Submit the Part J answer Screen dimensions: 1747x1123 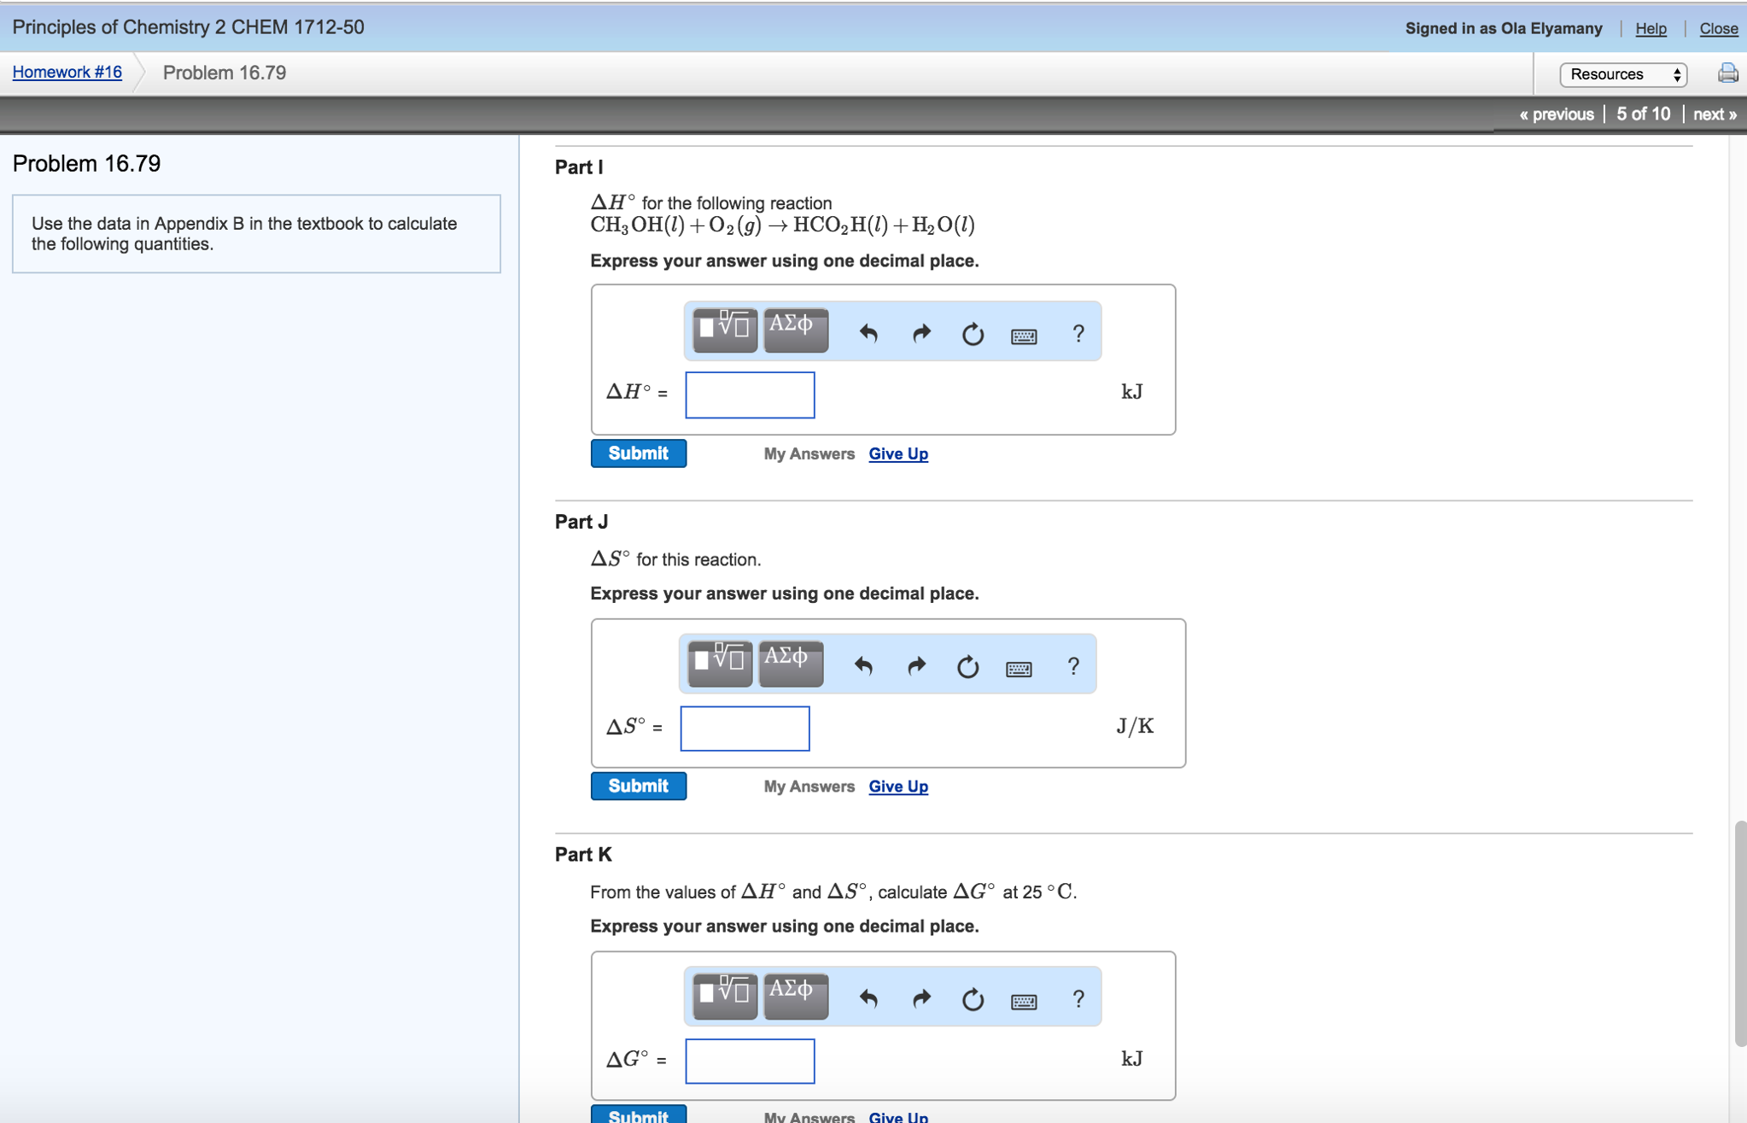(638, 786)
